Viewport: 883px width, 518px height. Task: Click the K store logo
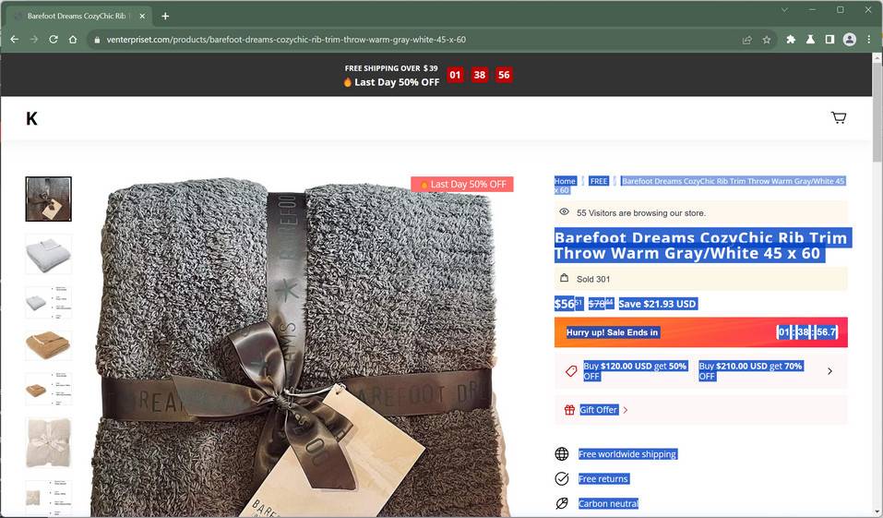click(31, 118)
